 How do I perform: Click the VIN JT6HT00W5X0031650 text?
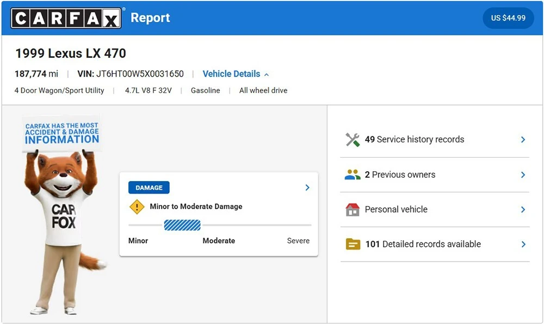click(x=131, y=74)
